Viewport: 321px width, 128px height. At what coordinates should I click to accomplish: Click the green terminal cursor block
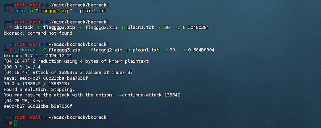point(16,123)
